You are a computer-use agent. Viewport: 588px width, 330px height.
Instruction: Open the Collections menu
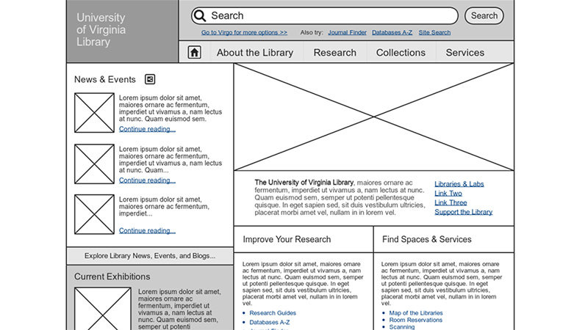click(x=401, y=53)
